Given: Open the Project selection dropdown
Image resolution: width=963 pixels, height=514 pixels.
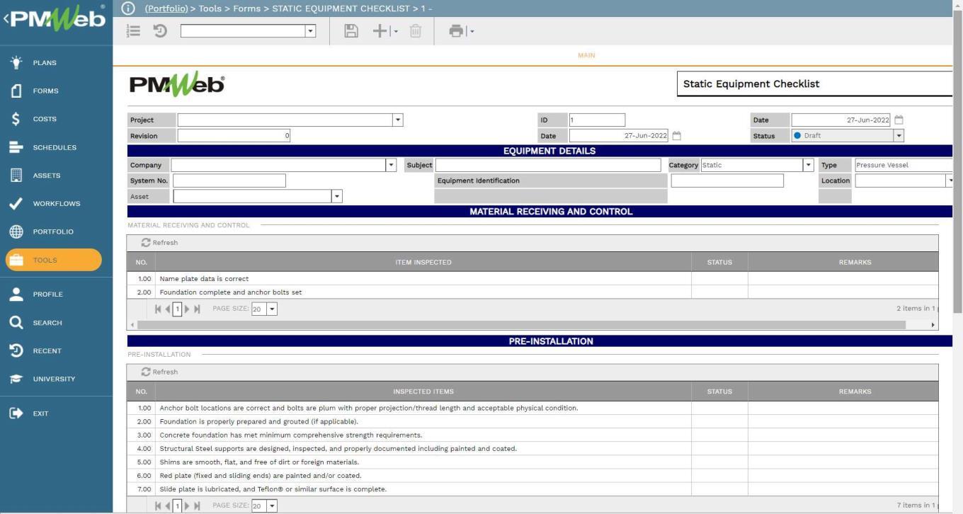Looking at the screenshot, I should [397, 119].
